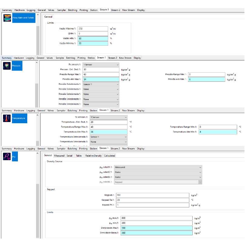This screenshot has width=245, height=241.
Task: Open New Stream tab in row above Pressure
Action: click(x=125, y=58)
